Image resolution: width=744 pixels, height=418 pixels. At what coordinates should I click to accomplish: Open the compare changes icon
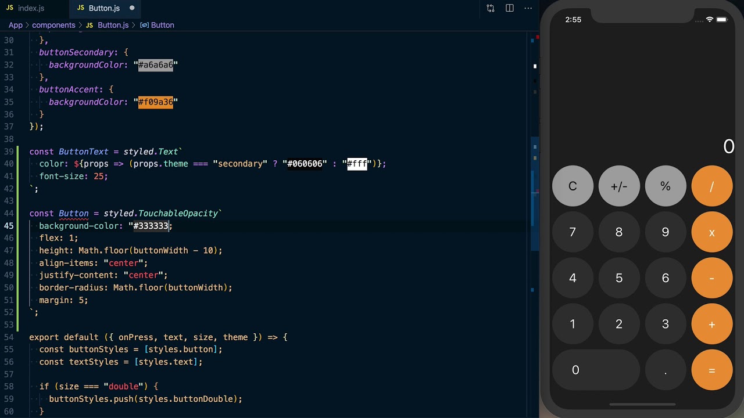click(x=491, y=8)
